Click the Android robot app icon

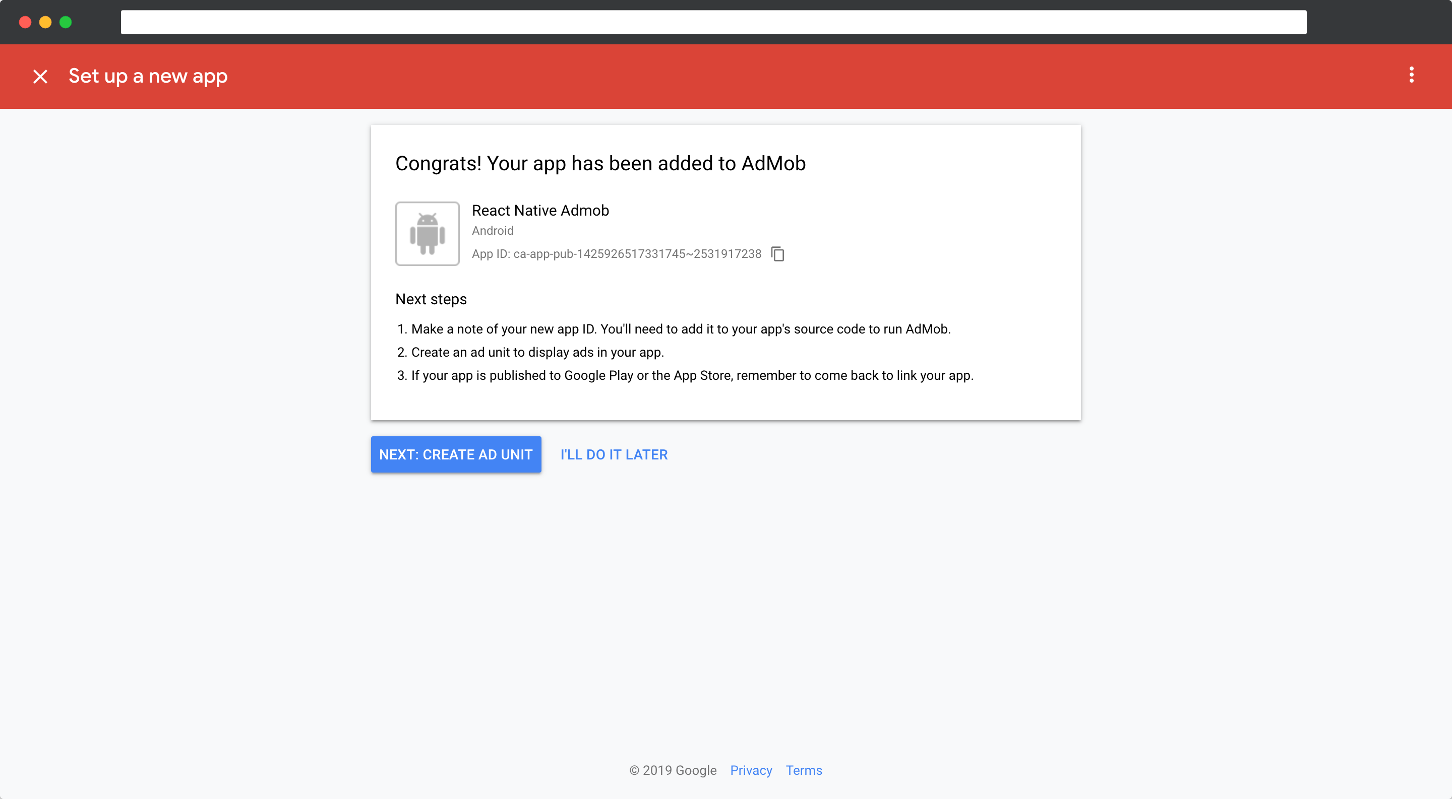coord(427,234)
